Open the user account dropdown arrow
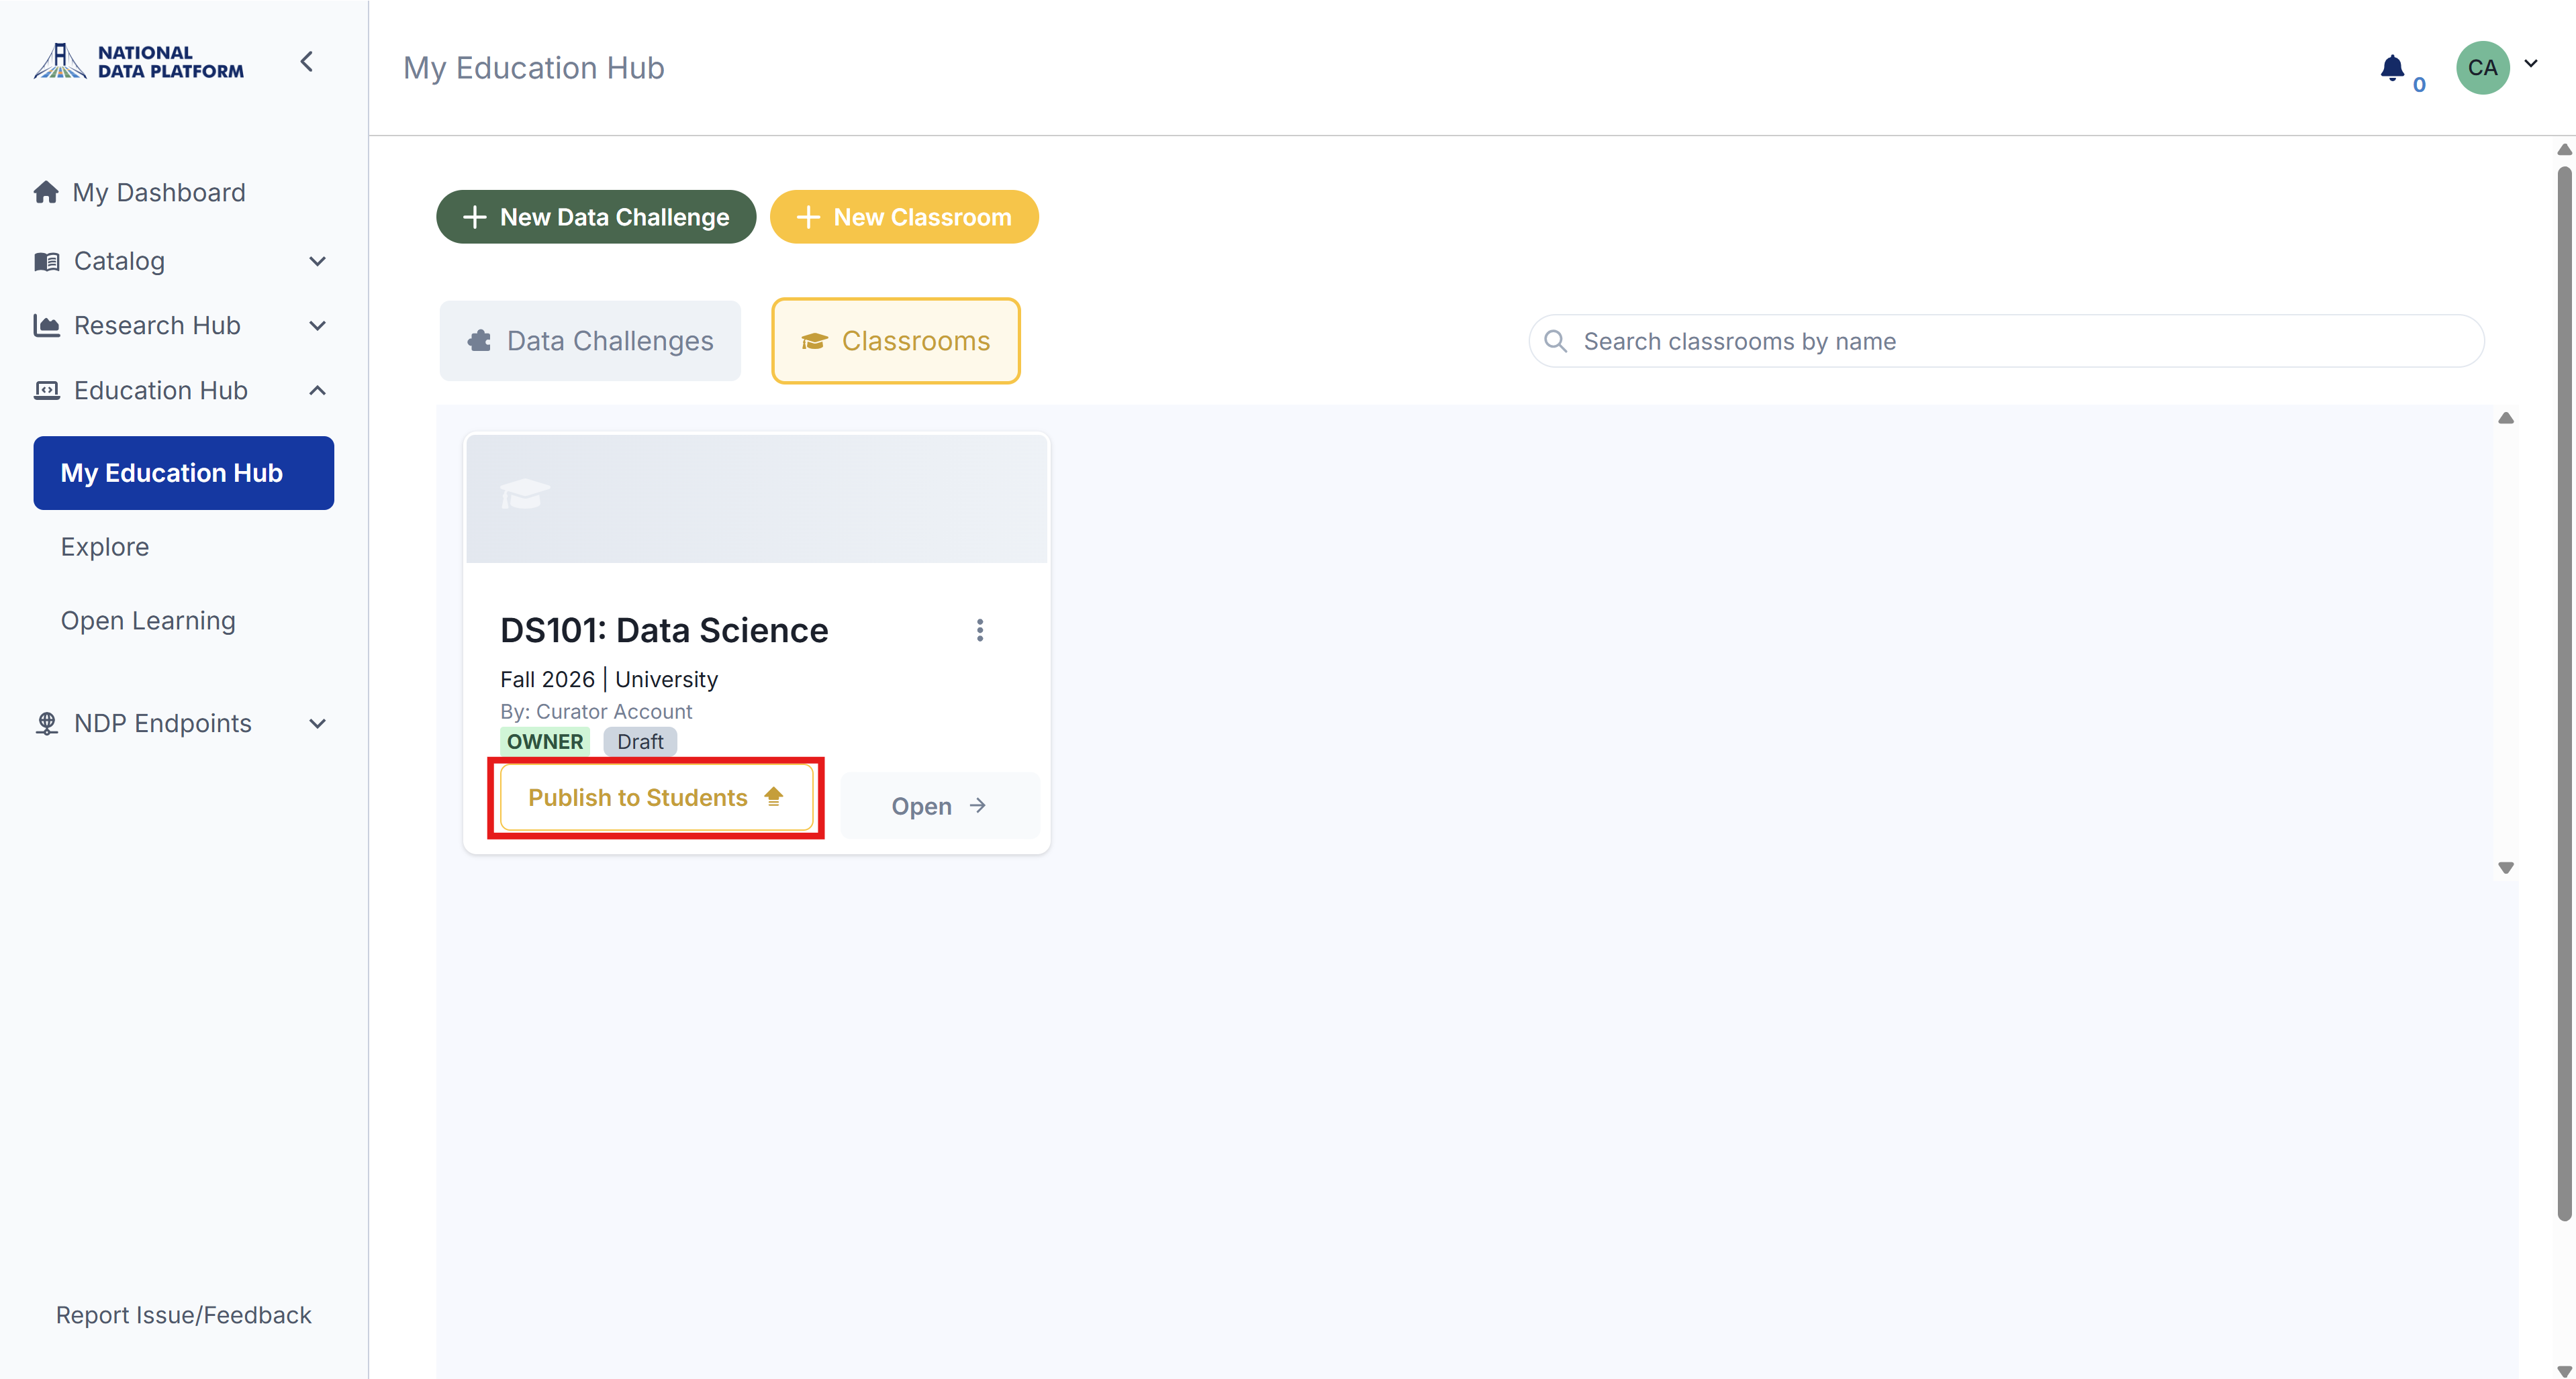2576x1379 pixels. 2530,63
